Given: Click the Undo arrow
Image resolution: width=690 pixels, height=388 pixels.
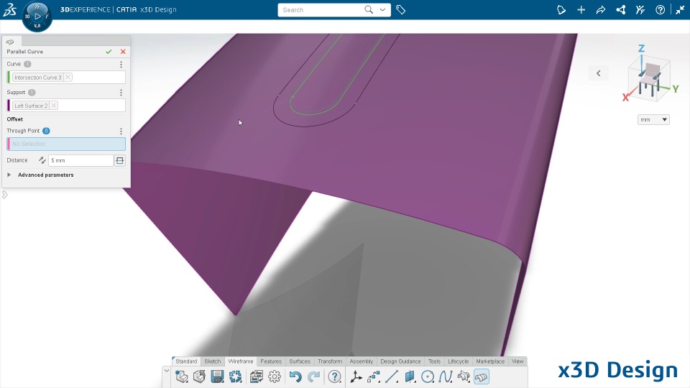Looking at the screenshot, I should pos(295,377).
